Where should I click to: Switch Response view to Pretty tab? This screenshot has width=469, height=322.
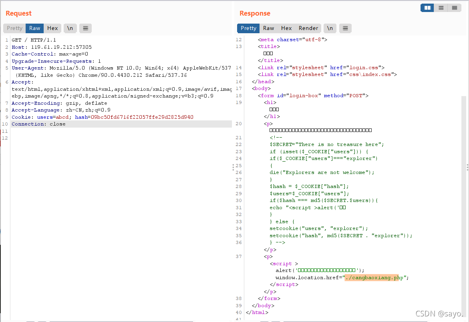249,28
